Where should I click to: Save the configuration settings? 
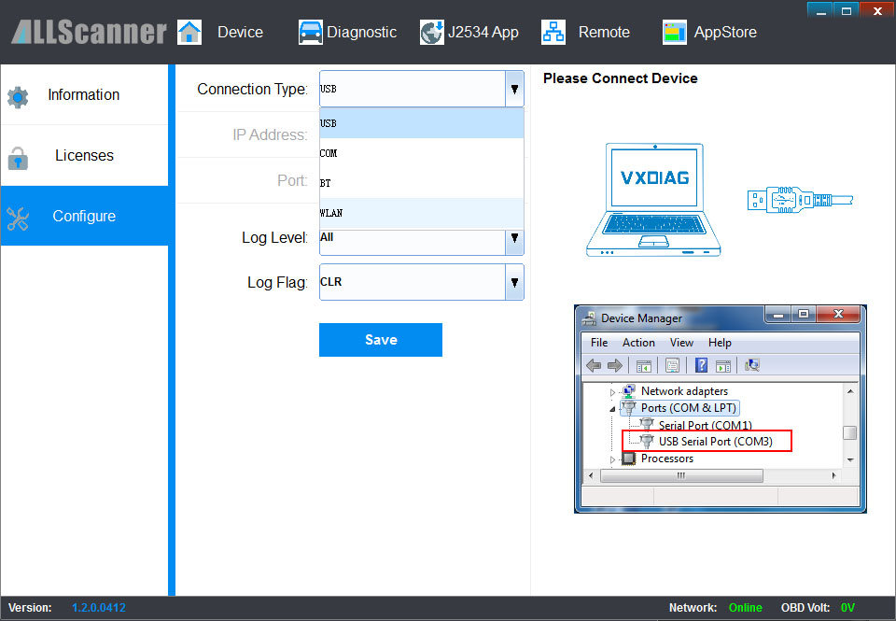click(x=381, y=340)
